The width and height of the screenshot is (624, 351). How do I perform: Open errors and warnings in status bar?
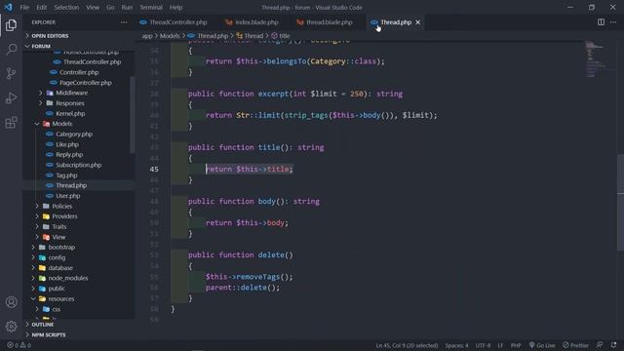(19, 345)
